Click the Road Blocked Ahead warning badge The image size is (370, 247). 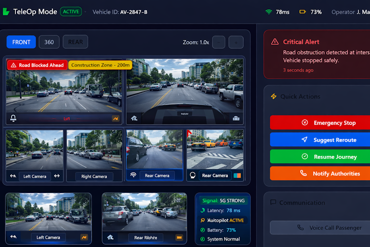pyautogui.click(x=37, y=65)
